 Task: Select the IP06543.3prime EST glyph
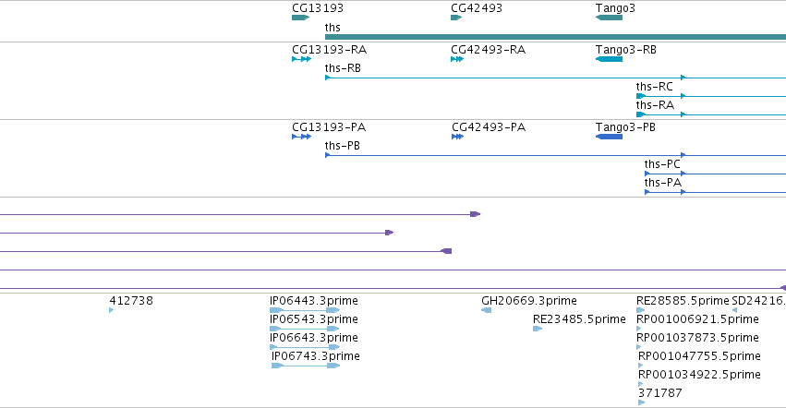coord(304,329)
